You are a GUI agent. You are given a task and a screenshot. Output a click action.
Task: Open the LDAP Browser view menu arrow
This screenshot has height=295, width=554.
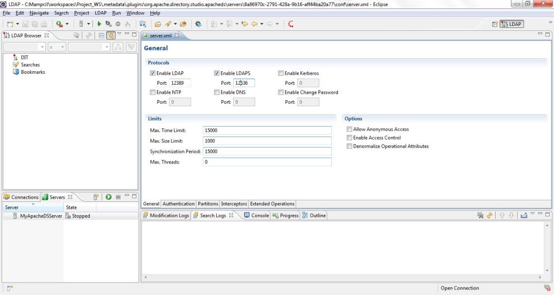pyautogui.click(x=119, y=34)
